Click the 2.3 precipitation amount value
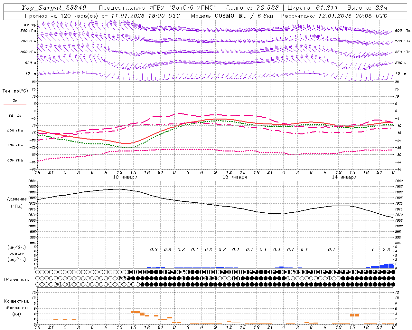This screenshot has width=412, height=330. [x=386, y=249]
